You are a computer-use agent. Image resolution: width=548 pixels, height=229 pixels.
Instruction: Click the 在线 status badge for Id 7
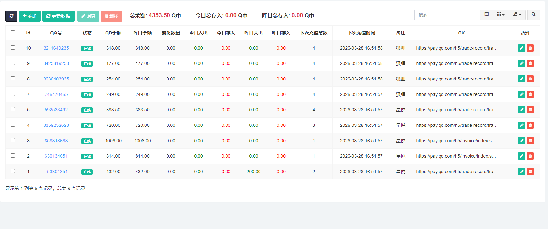(x=87, y=95)
